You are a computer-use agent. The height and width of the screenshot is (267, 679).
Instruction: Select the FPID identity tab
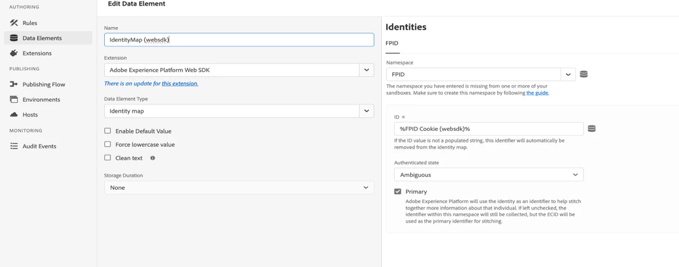click(x=392, y=43)
